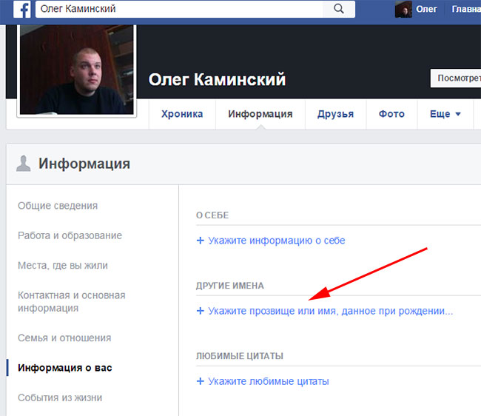Image resolution: width=481 pixels, height=416 pixels.
Task: Open the Друзья tab
Action: point(335,114)
